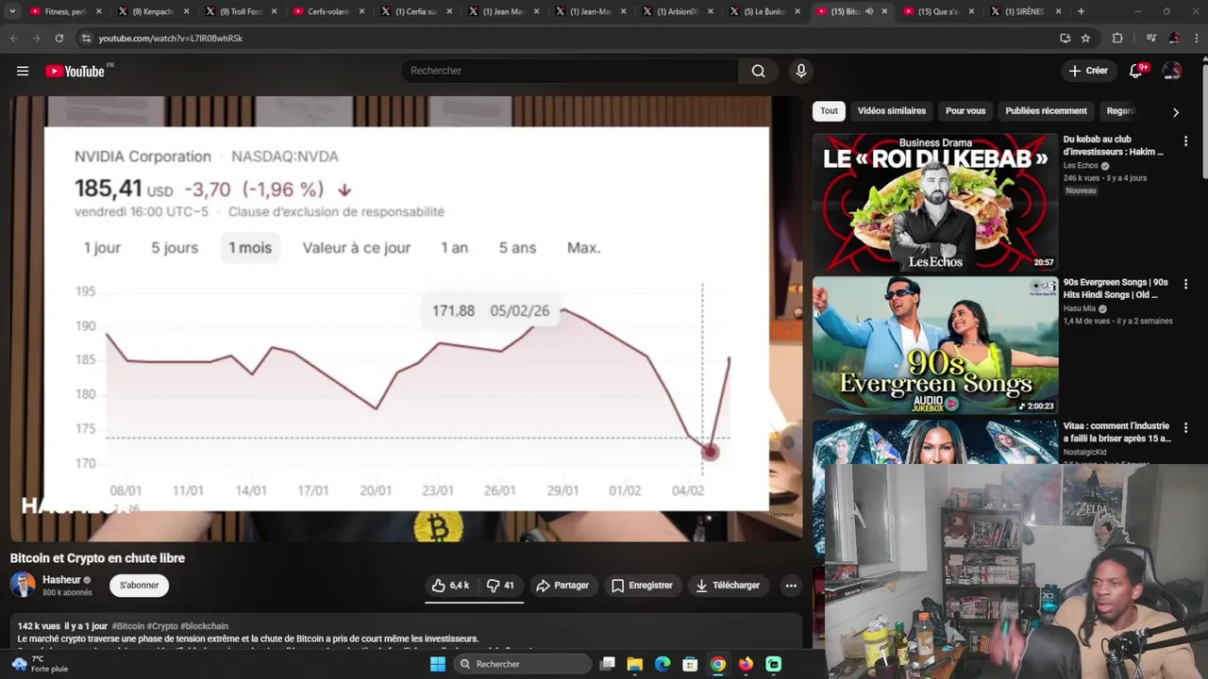Mute the Bitcoin tab audio icon
Image resolution: width=1208 pixels, height=679 pixels.
pos(869,11)
